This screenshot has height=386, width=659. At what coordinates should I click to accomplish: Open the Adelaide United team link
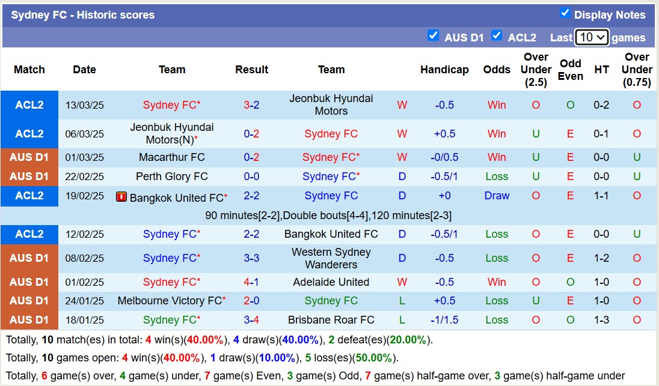331,282
